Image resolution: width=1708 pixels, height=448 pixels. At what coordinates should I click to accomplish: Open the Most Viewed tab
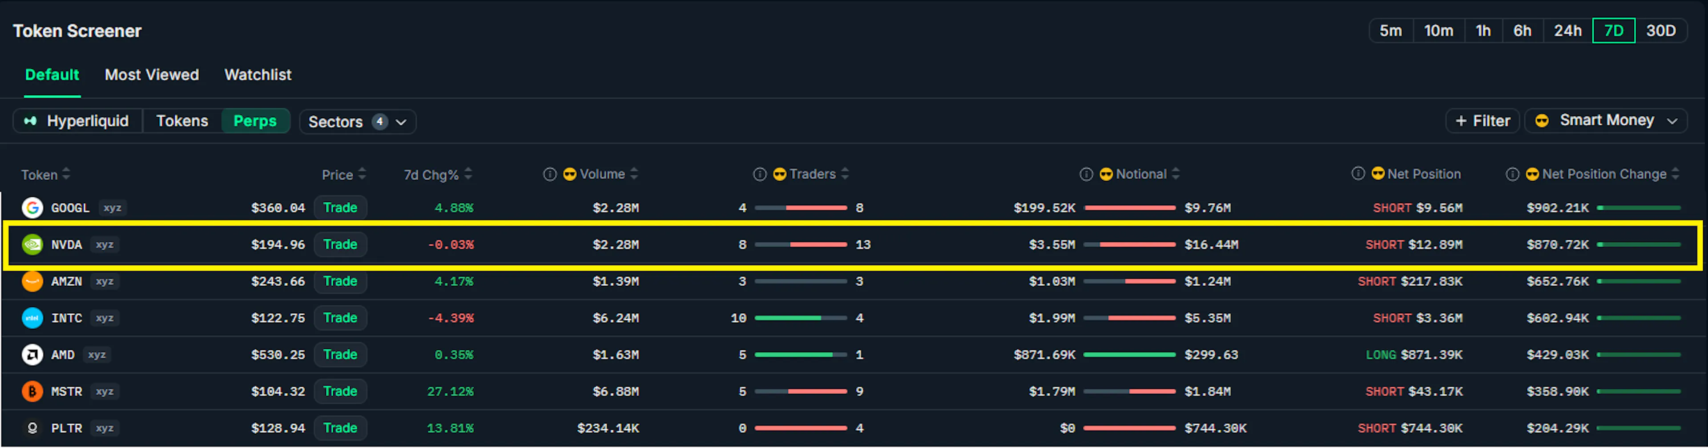(x=152, y=75)
